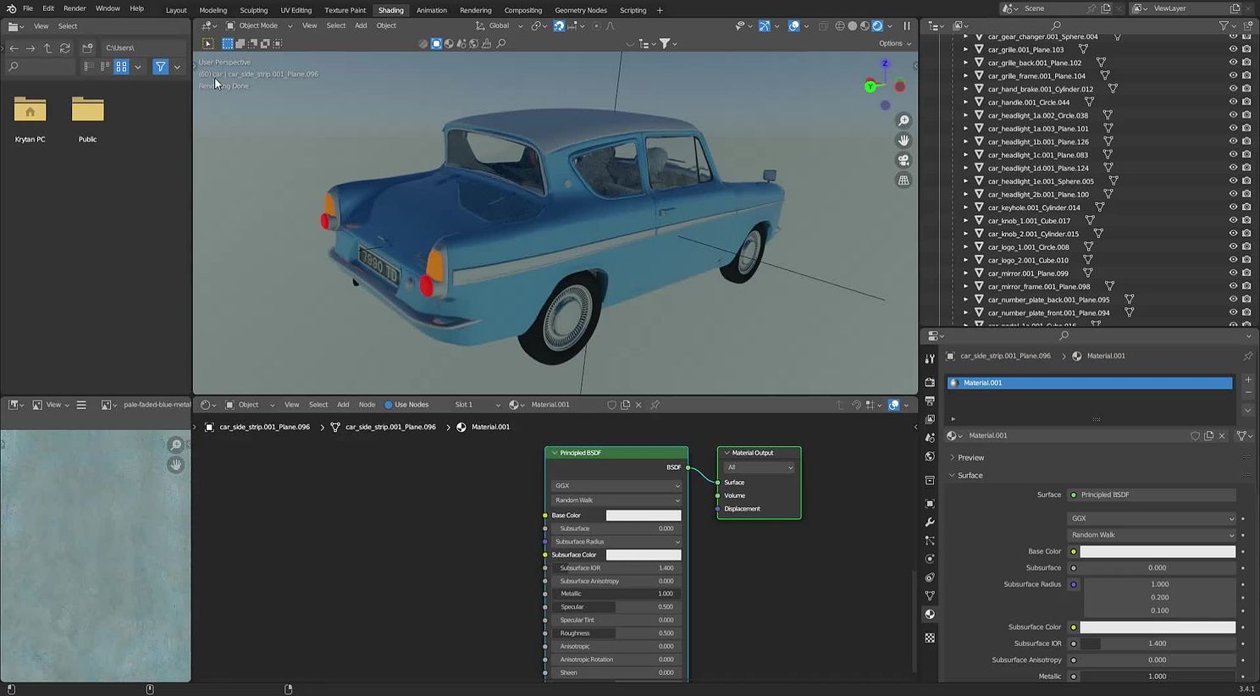Switch viewport to solid shading

(853, 26)
